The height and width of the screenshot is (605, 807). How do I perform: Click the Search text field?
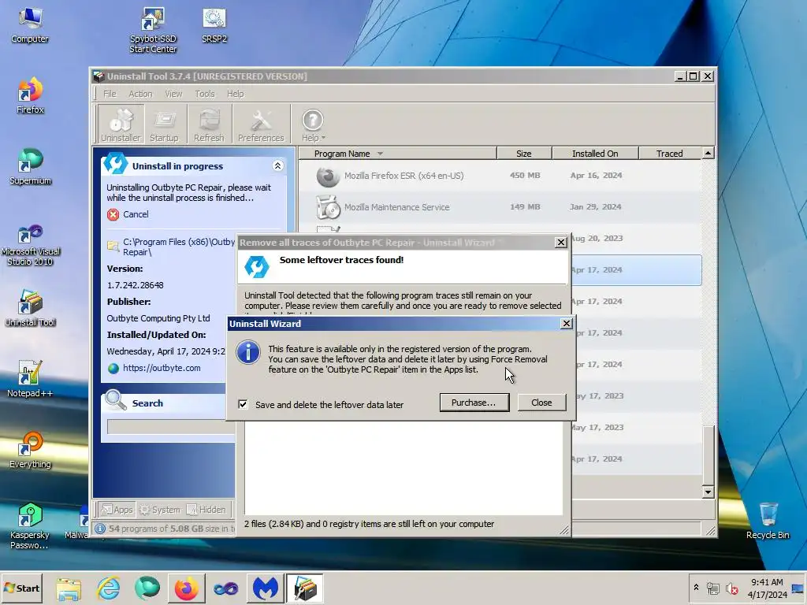click(171, 426)
